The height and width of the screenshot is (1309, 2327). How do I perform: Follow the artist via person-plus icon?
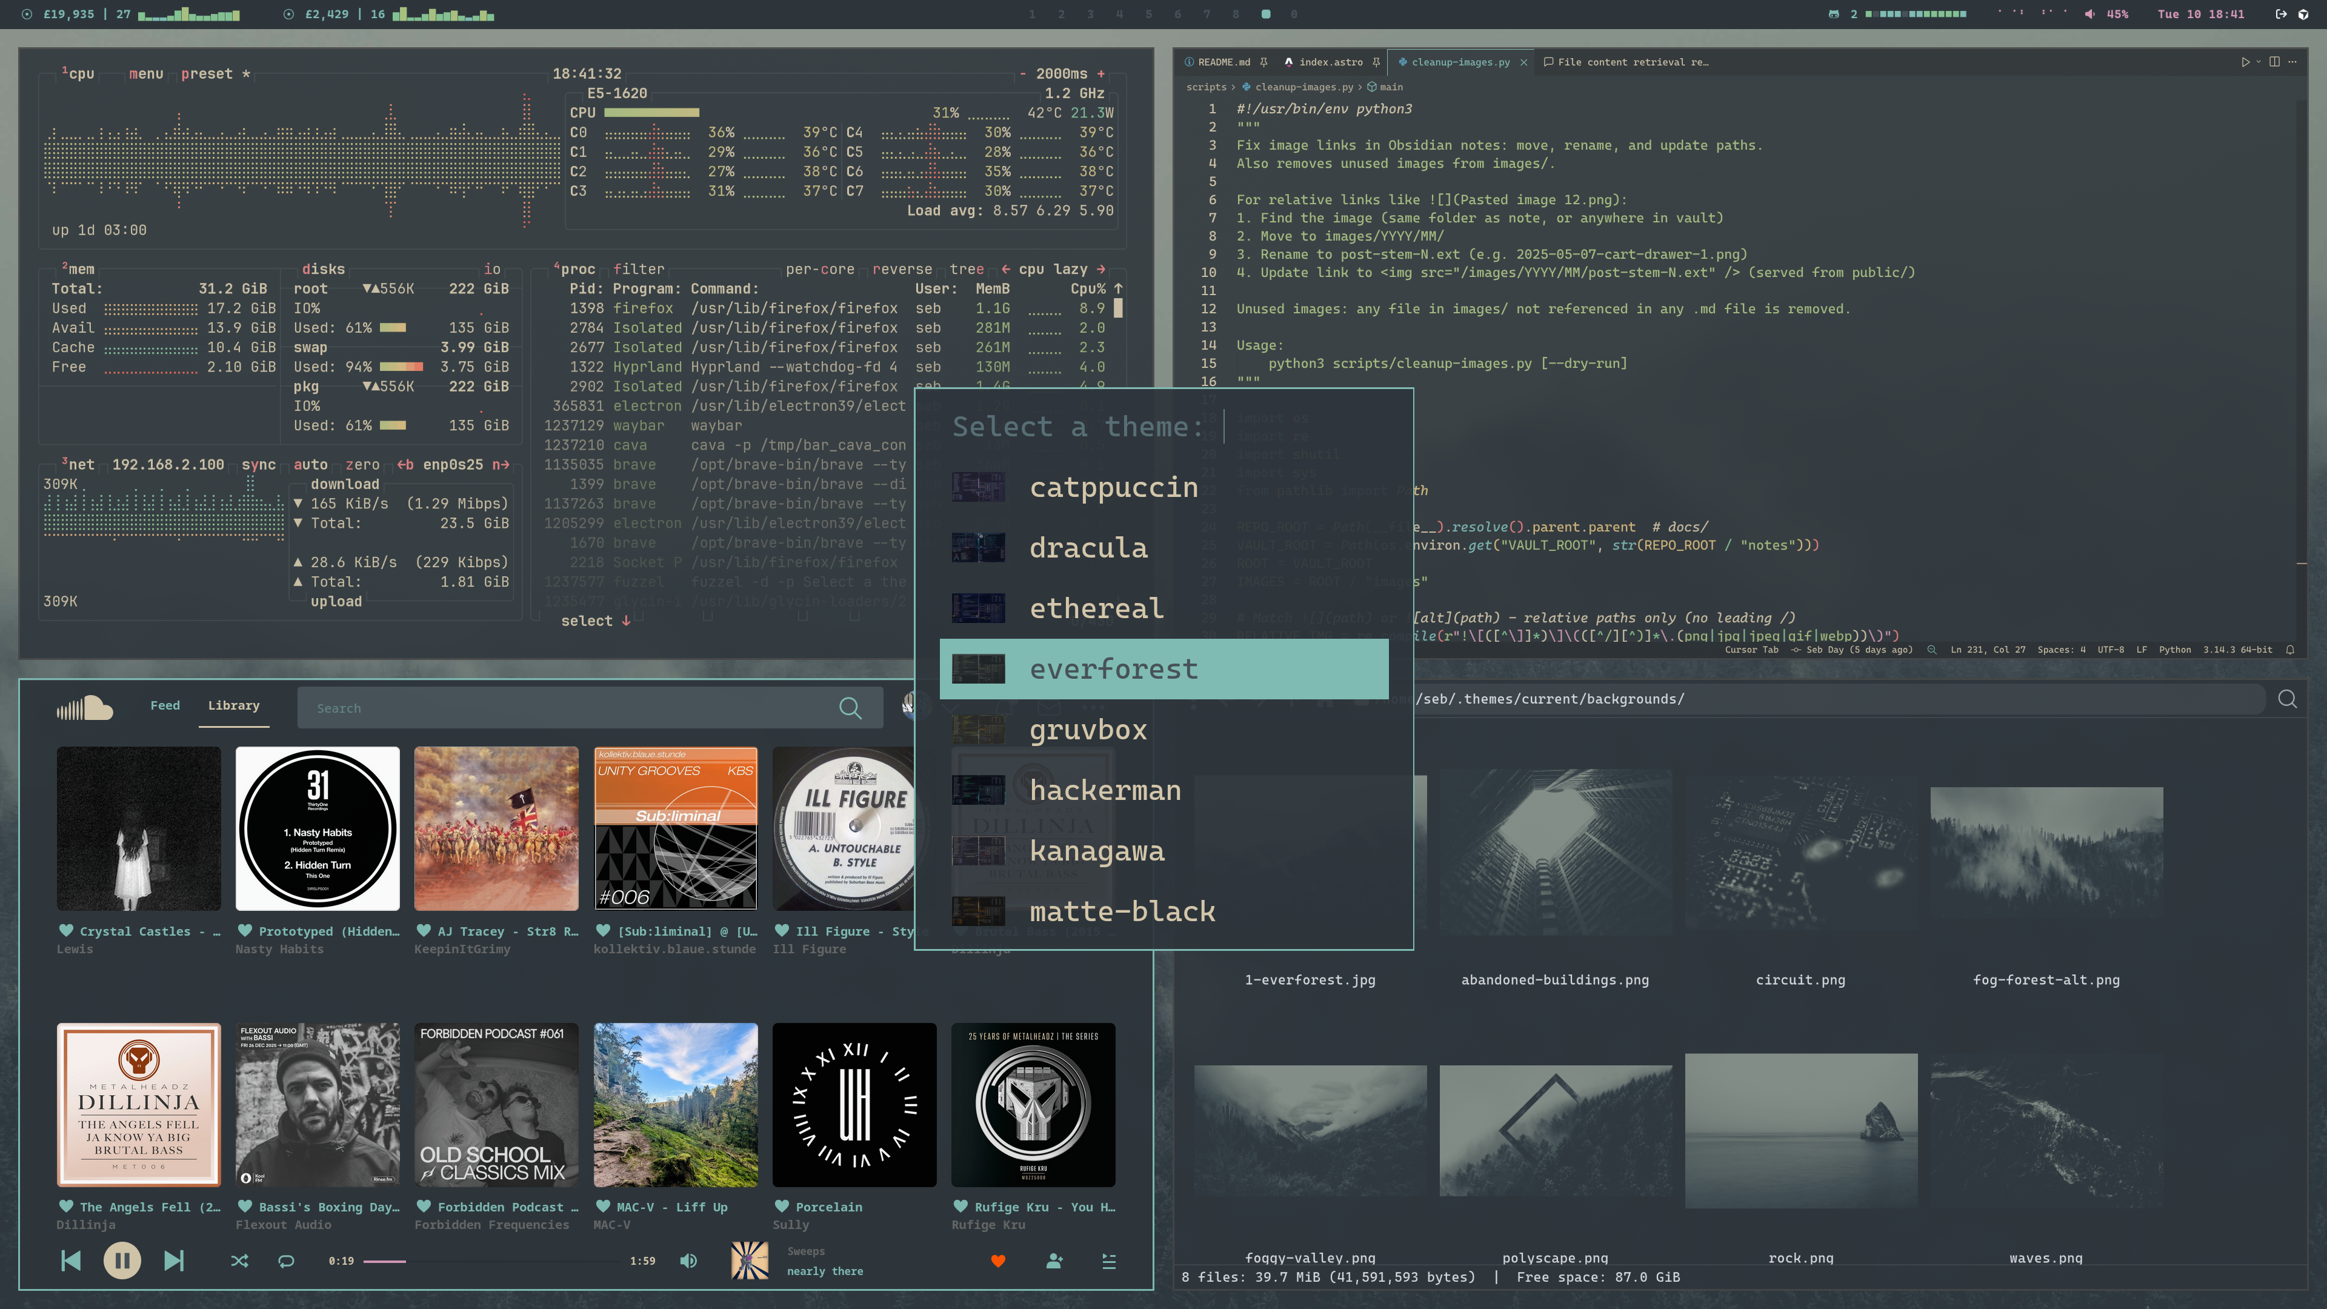tap(1054, 1261)
